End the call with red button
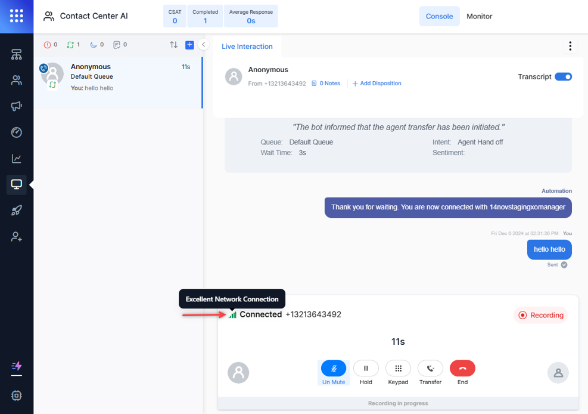 pyautogui.click(x=462, y=369)
